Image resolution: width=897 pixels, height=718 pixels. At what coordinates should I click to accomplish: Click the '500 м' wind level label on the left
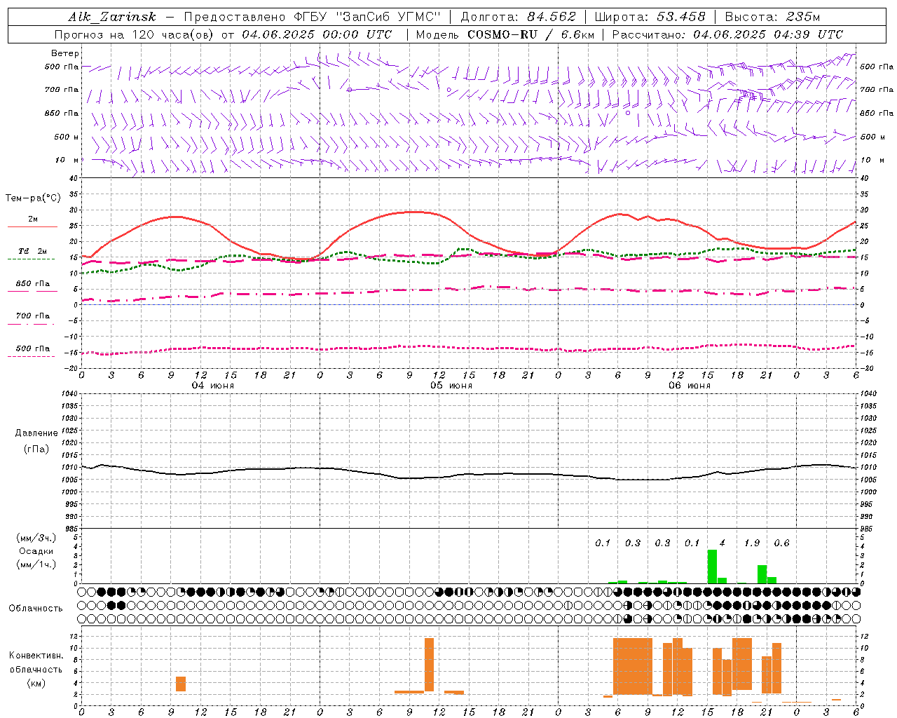pos(67,137)
